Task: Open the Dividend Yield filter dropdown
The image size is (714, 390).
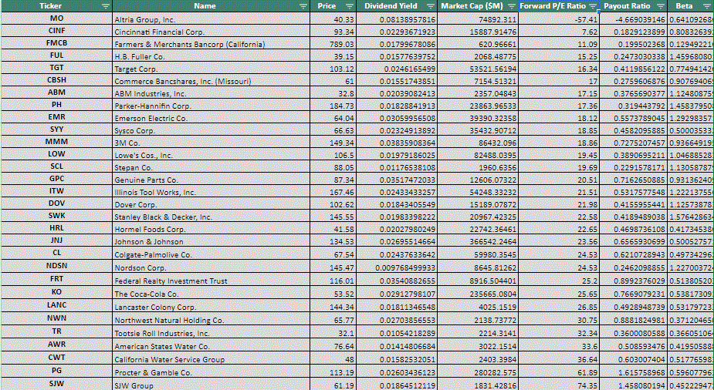Action: tap(431, 6)
